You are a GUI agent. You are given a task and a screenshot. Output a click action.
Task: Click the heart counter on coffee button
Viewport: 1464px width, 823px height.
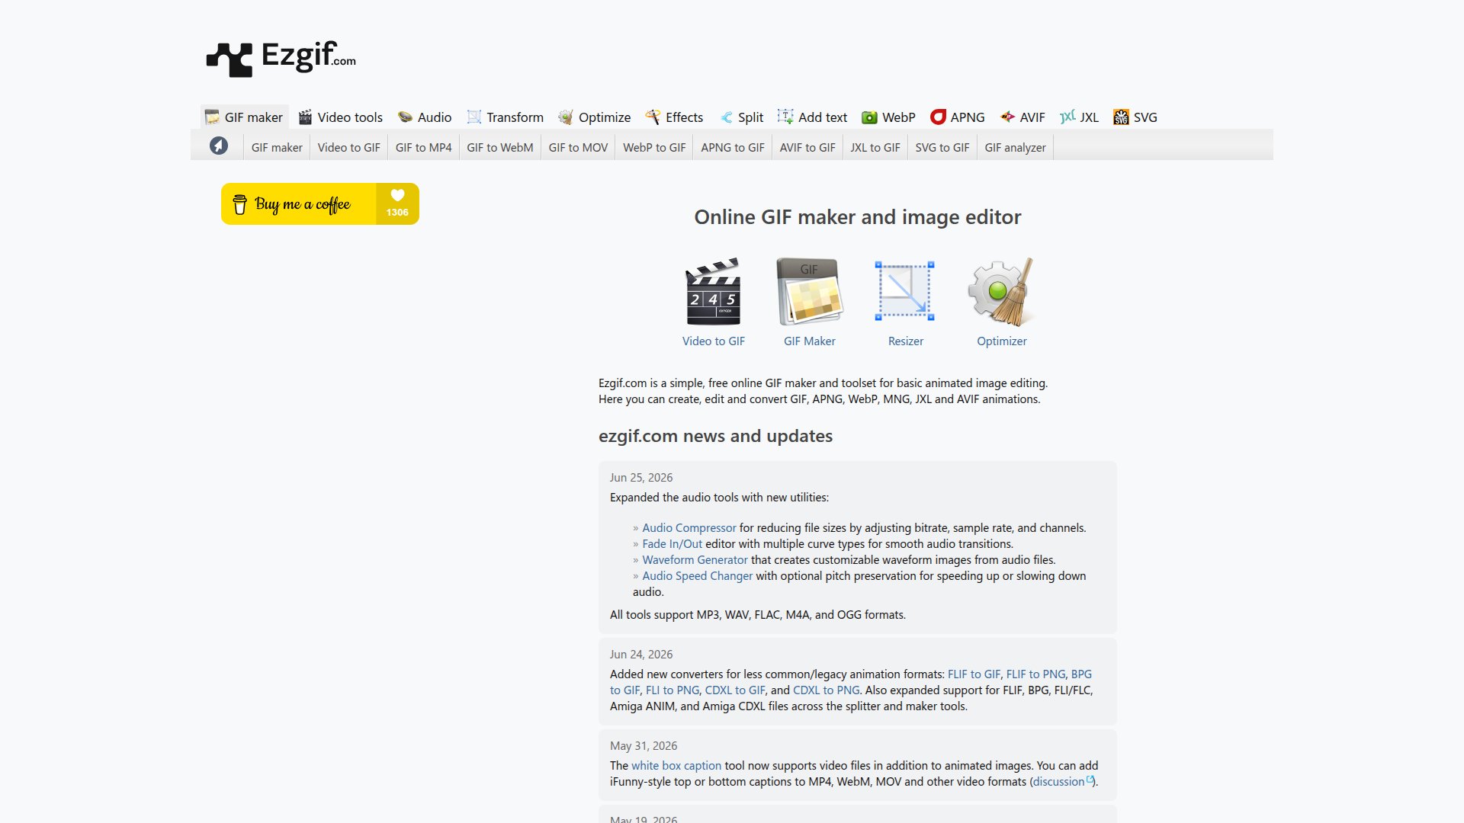point(397,203)
